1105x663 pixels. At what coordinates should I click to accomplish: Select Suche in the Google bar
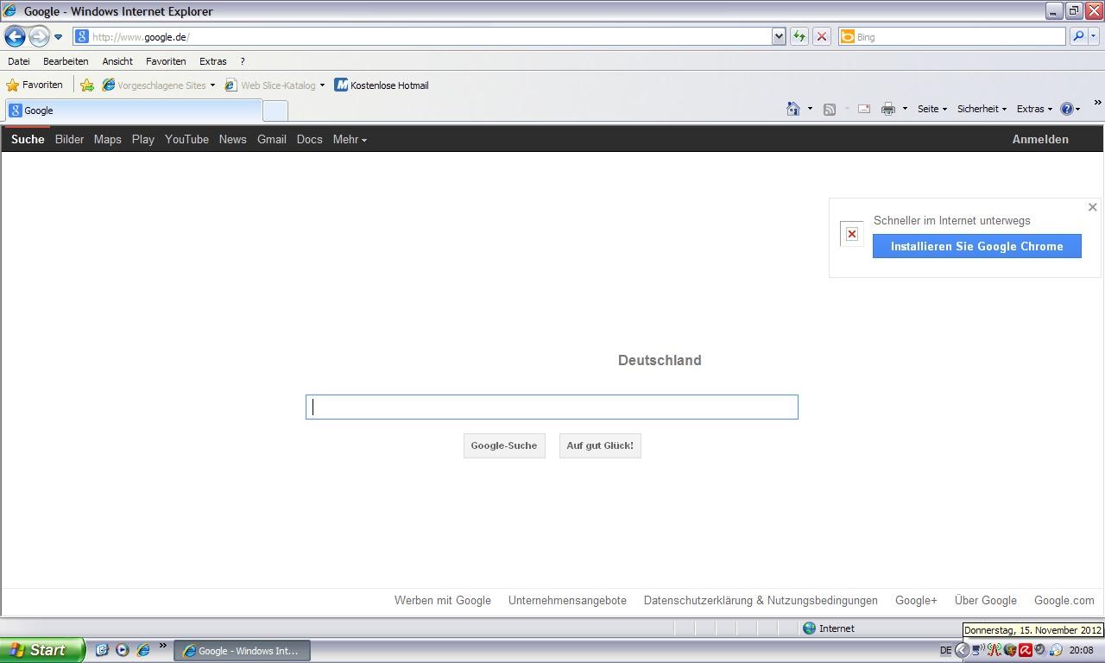tap(28, 139)
